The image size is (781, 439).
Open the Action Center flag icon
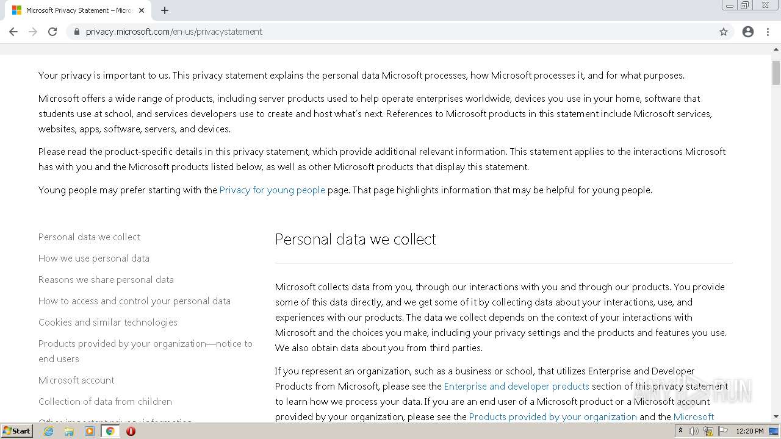coord(723,431)
